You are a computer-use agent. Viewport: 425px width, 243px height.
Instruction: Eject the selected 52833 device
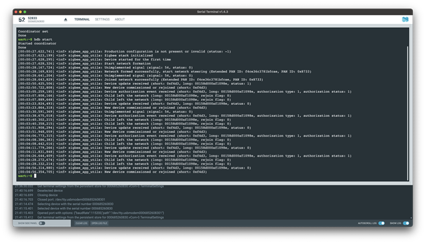(x=65, y=19)
